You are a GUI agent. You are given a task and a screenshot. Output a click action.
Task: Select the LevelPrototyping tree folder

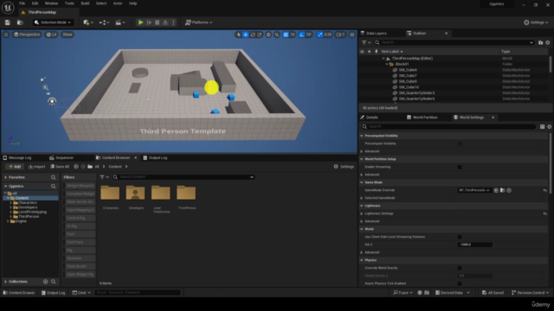click(32, 212)
